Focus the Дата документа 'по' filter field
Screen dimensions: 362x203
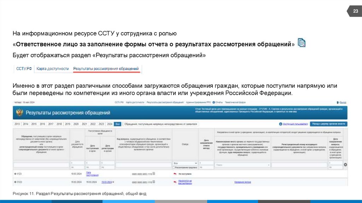[x=77, y=167]
